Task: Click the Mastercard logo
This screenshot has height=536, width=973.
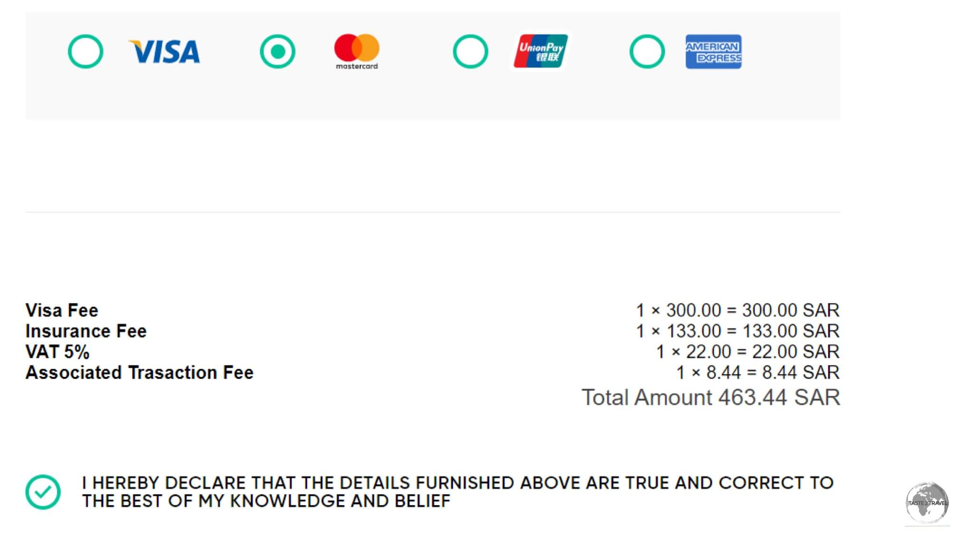Action: pyautogui.click(x=357, y=51)
